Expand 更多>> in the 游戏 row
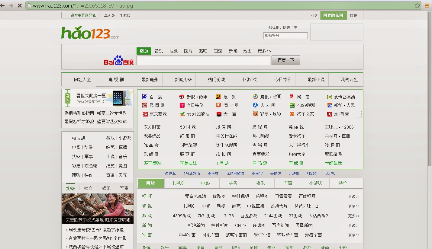 [x=353, y=216]
